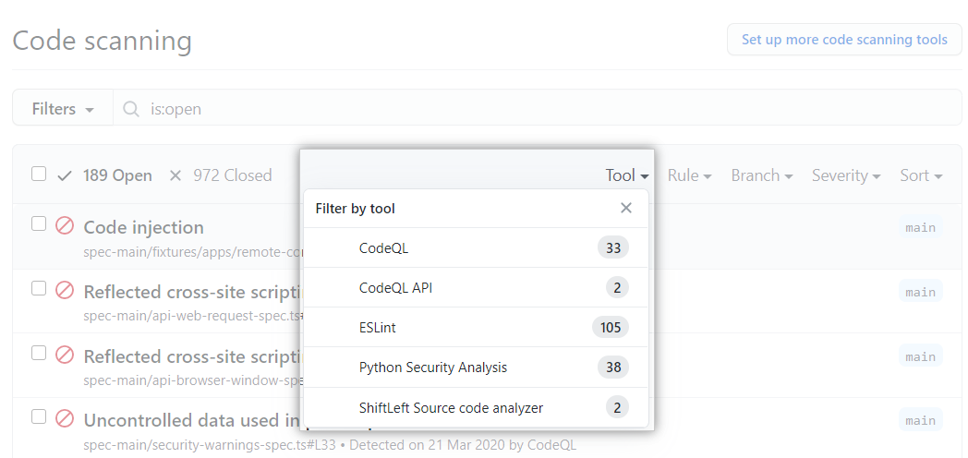Click the Code injection alert icon
The image size is (968, 458).
point(65,225)
